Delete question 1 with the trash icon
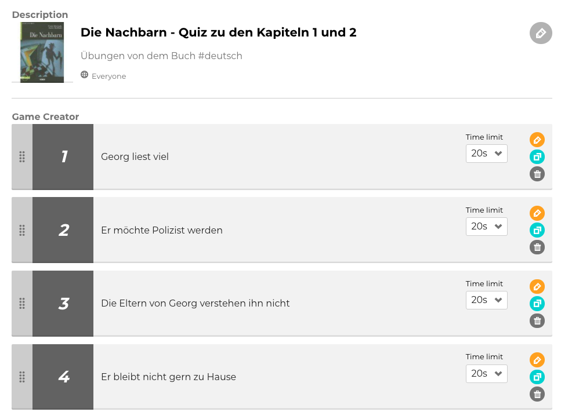The height and width of the screenshot is (412, 561). (537, 174)
